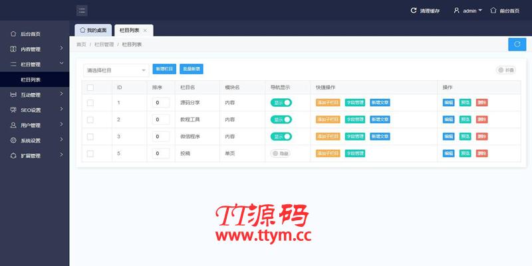532x266 pixels.
Task: Click the 排序 input for 教程工具
Action: point(161,119)
